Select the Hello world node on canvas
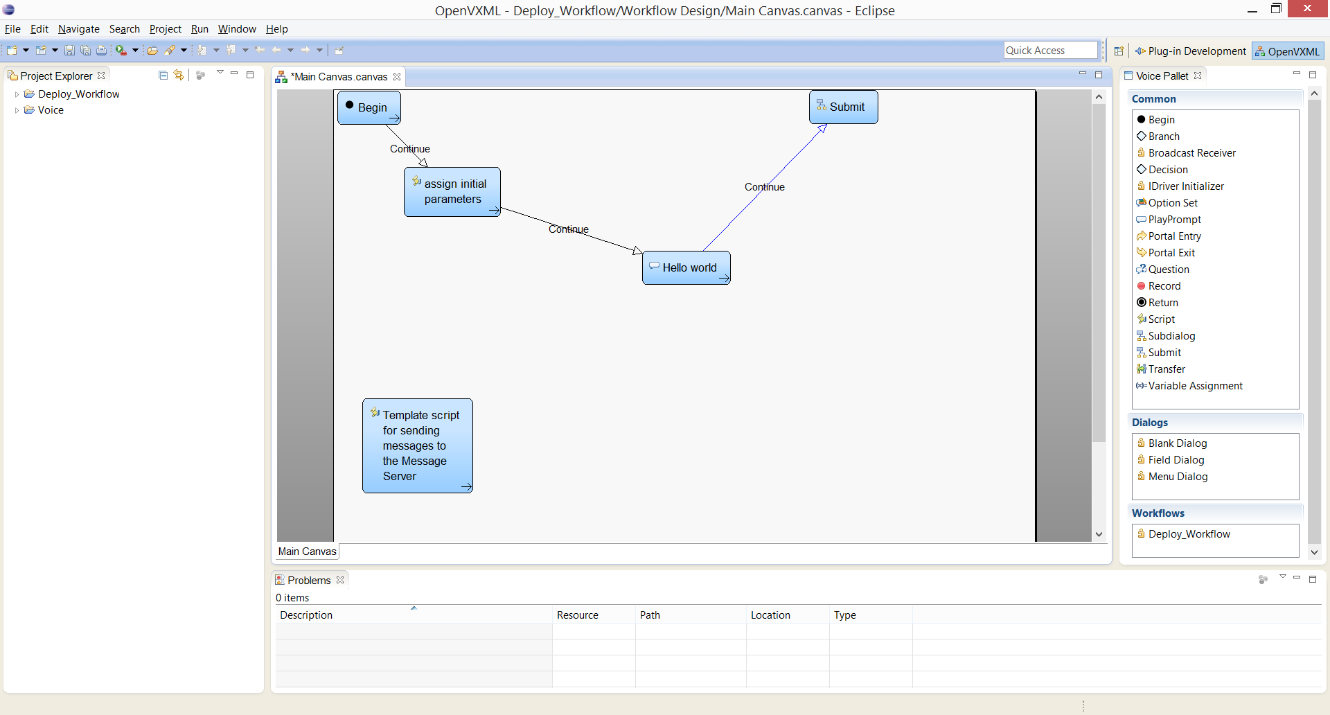 (686, 267)
